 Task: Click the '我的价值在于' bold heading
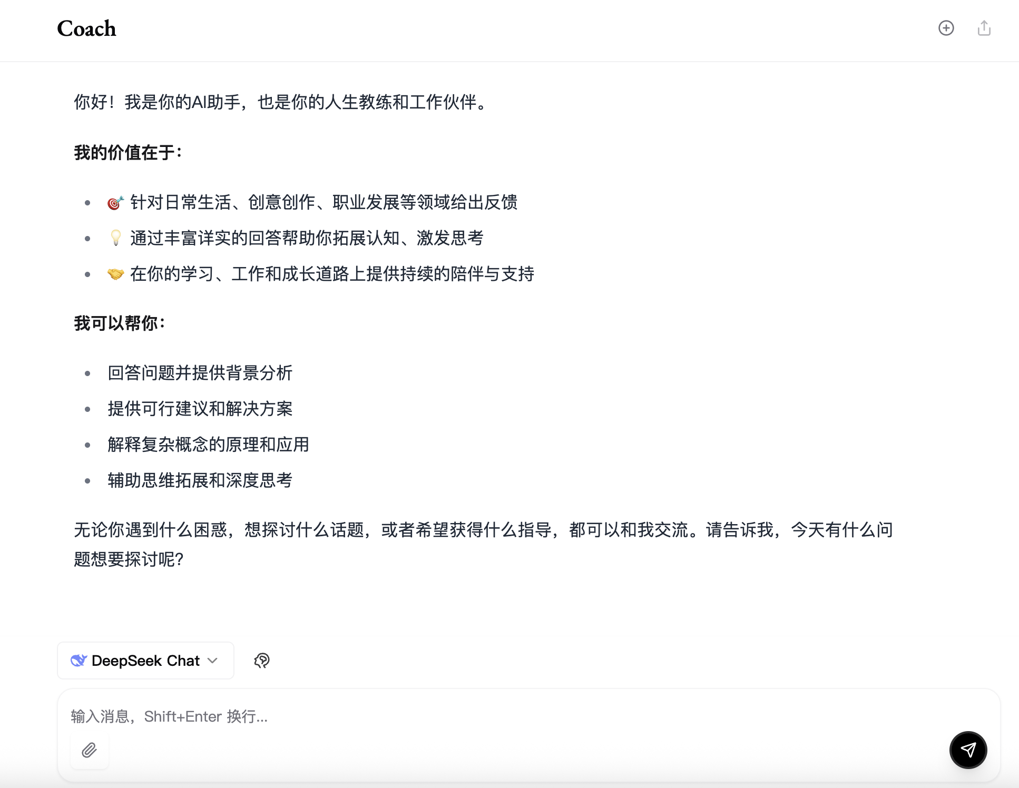(128, 153)
